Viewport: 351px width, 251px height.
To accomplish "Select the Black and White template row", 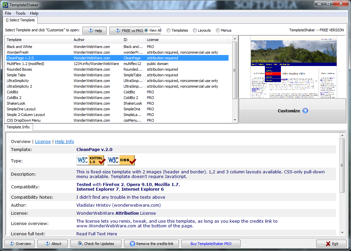I will [x=117, y=47].
